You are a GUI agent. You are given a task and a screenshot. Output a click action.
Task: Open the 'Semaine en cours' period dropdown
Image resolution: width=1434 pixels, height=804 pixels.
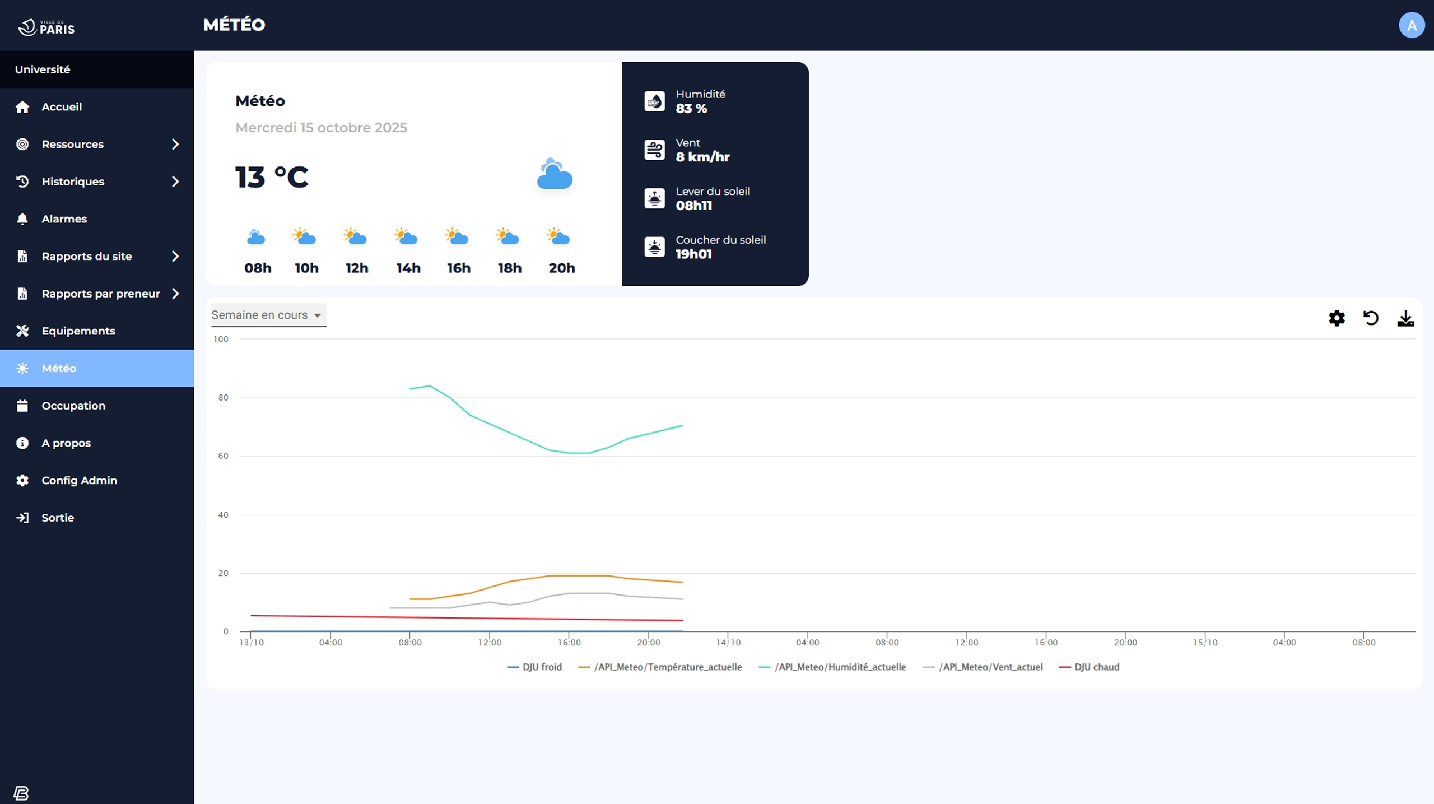pyautogui.click(x=268, y=315)
